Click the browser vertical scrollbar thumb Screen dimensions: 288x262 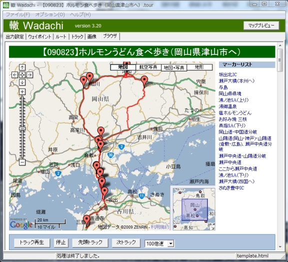point(279,60)
